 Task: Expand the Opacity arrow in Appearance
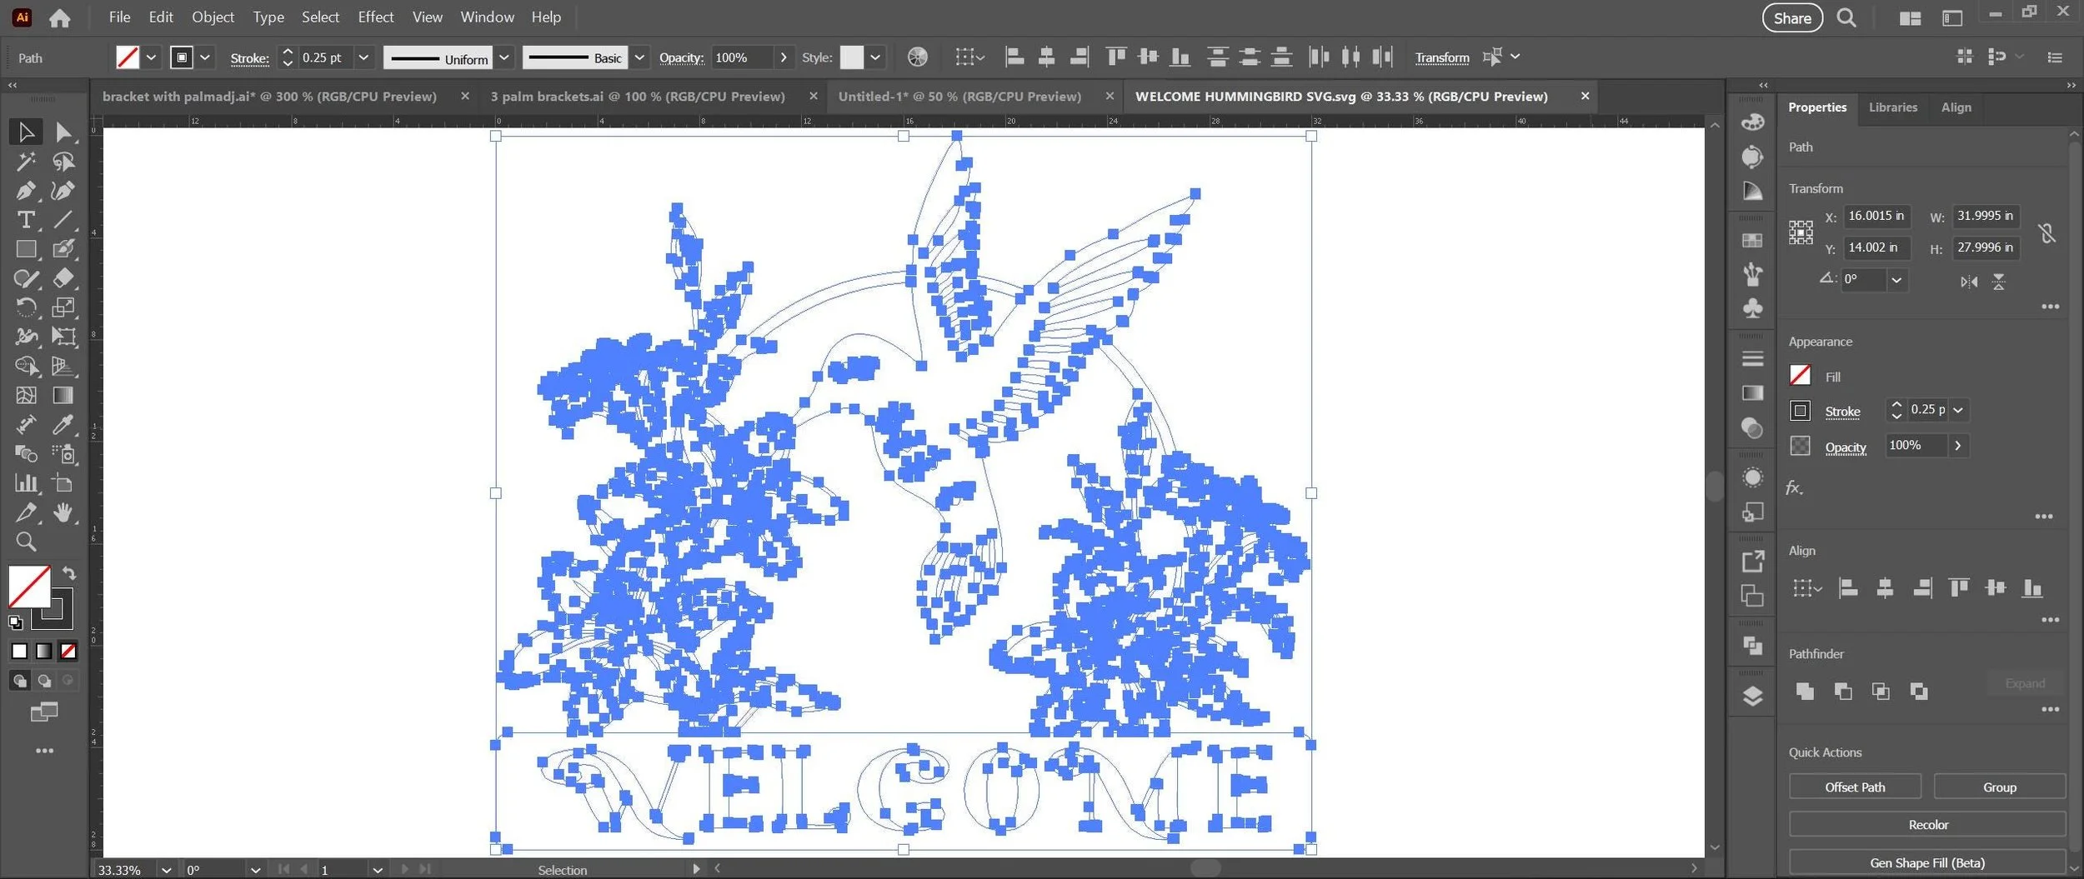tap(1957, 446)
